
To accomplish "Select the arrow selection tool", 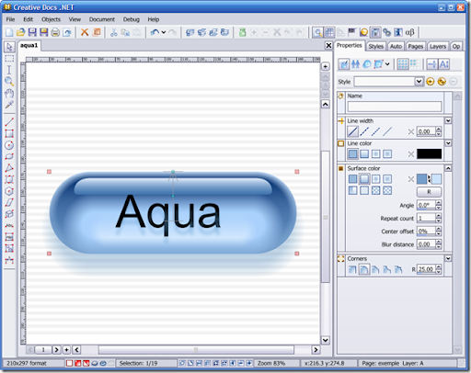I will (9, 47).
